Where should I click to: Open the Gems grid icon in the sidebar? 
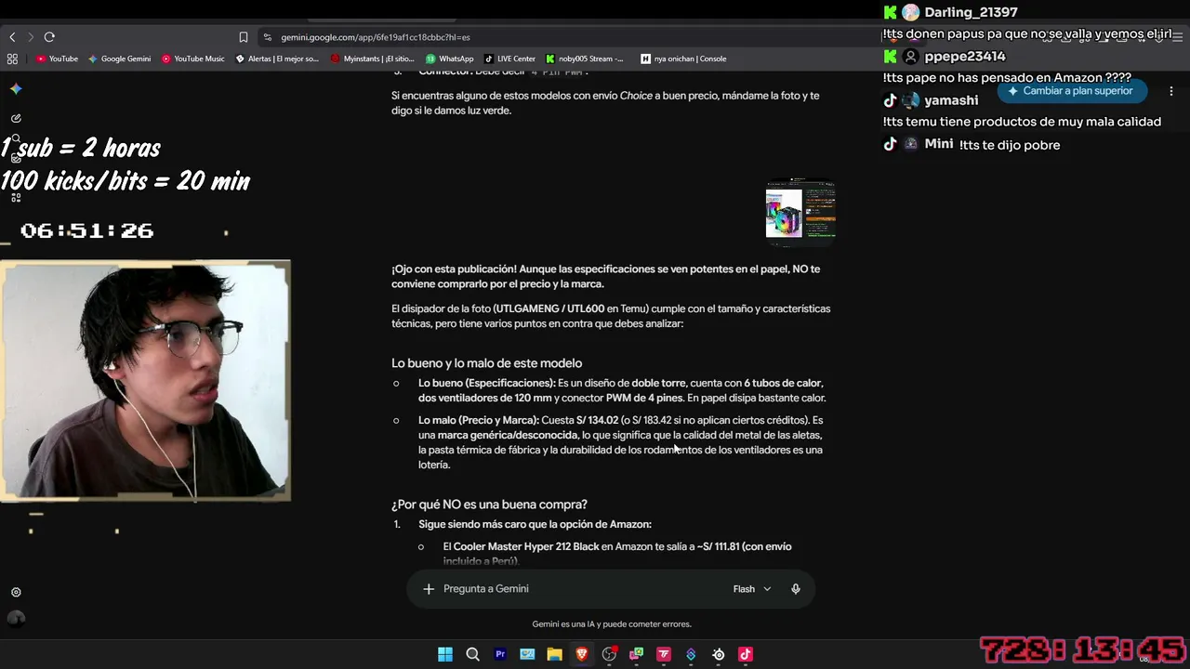[x=16, y=197]
